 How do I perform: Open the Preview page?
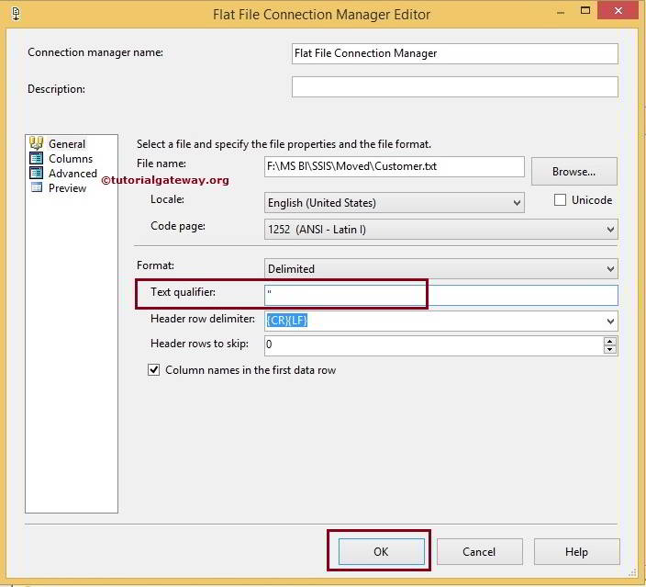[67, 188]
